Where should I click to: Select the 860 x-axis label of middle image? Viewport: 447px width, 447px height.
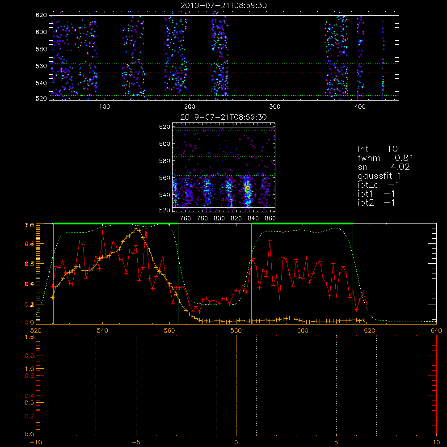pyautogui.click(x=270, y=219)
